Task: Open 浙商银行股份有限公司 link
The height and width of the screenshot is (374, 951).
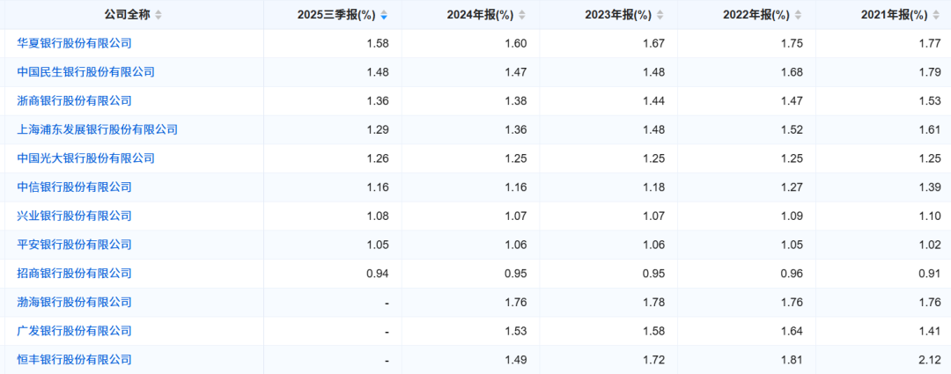Action: (74, 101)
